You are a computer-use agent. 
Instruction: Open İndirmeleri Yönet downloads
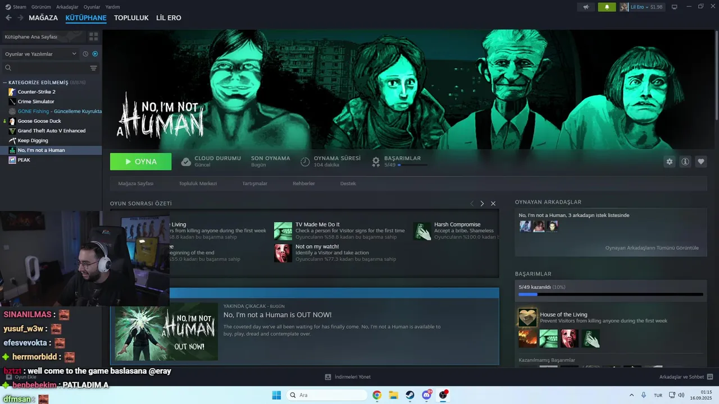[348, 377]
